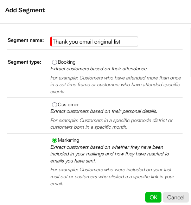Click the "Segment type:" label
Screen dimensions: 191x205
pos(25,62)
